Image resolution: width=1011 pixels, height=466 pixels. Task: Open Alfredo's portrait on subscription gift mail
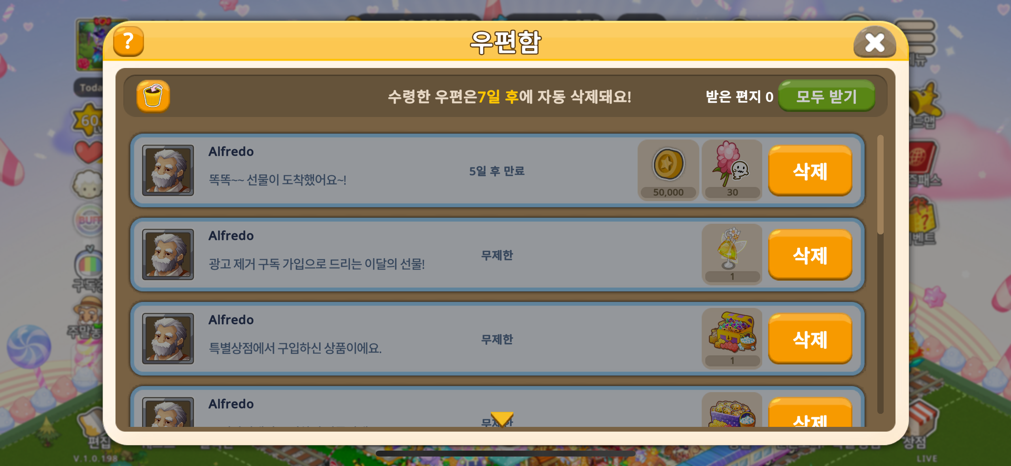(x=168, y=255)
